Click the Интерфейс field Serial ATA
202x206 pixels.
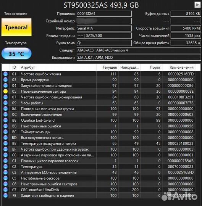tap(104, 28)
